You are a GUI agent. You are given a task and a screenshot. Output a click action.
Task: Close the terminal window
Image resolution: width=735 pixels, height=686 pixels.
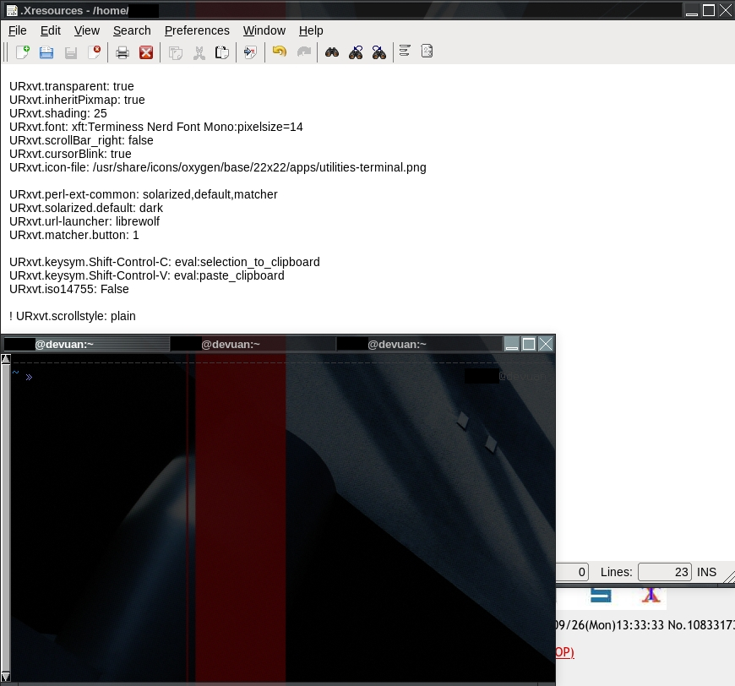(x=546, y=344)
